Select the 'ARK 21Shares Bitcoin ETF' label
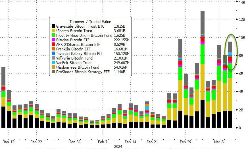Image resolution: width=246 pixels, height=149 pixels. (78, 44)
